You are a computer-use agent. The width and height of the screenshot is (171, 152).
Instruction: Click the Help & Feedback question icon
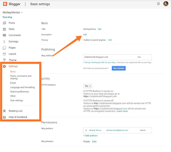[4, 117]
